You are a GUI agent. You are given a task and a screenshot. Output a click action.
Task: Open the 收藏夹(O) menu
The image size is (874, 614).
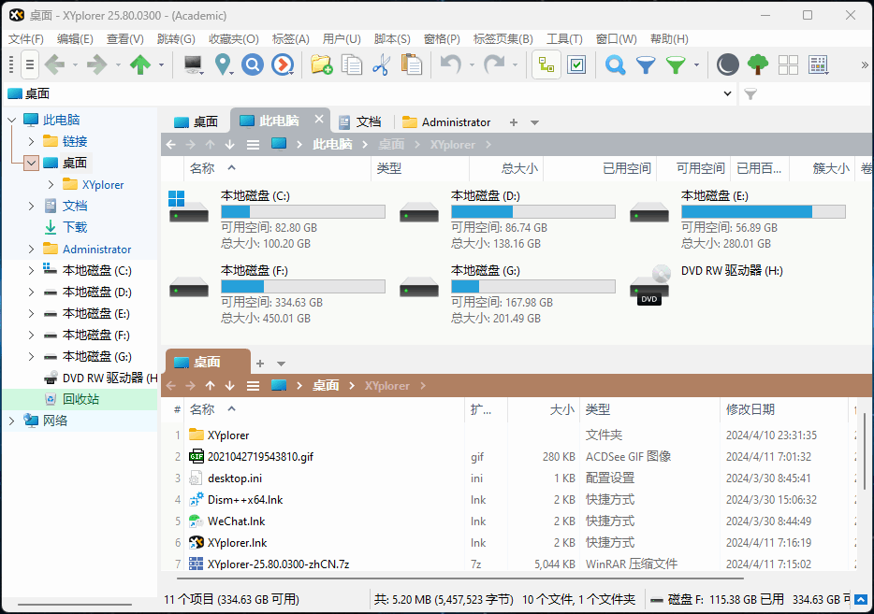click(234, 39)
